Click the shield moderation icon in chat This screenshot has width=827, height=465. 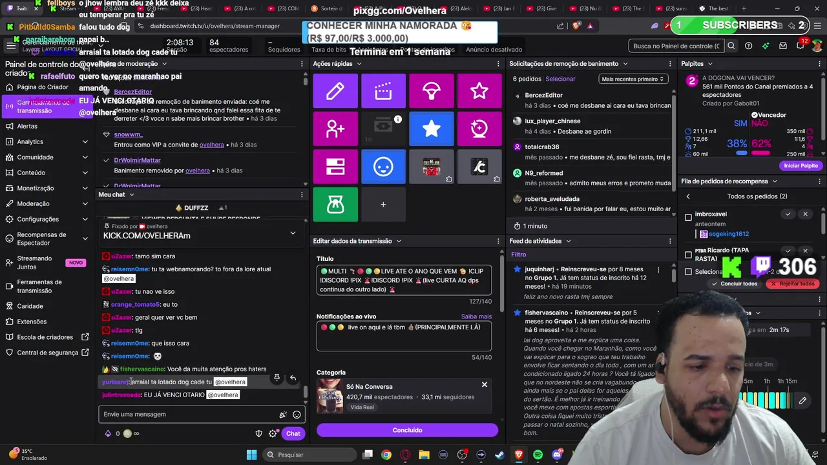(x=259, y=433)
